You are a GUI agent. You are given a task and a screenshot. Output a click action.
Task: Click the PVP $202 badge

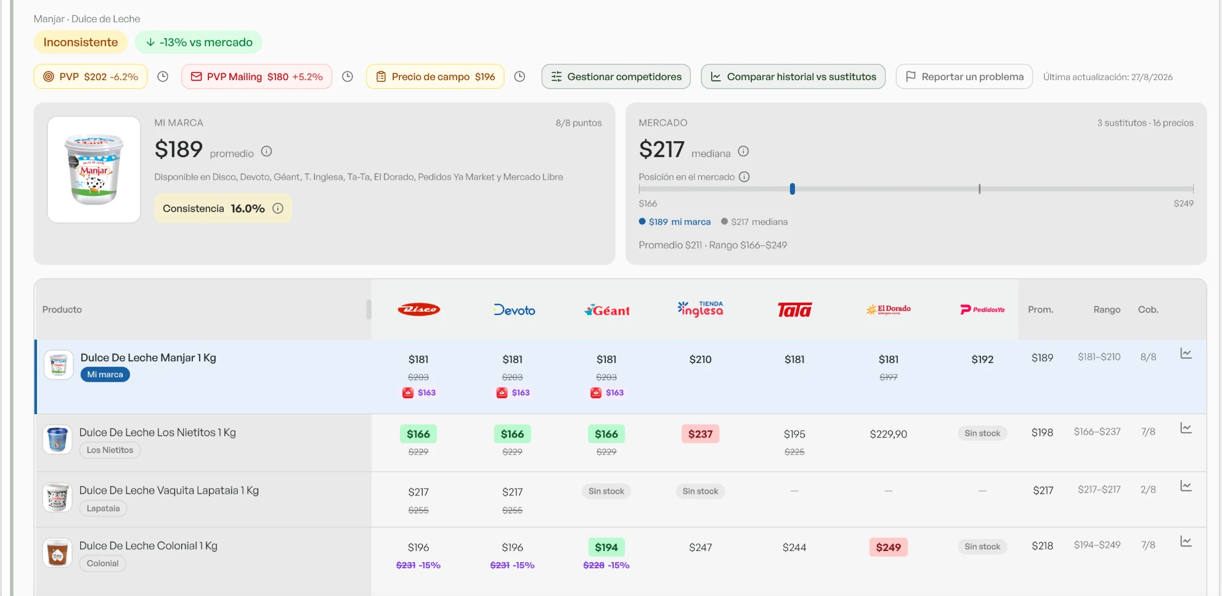91,76
